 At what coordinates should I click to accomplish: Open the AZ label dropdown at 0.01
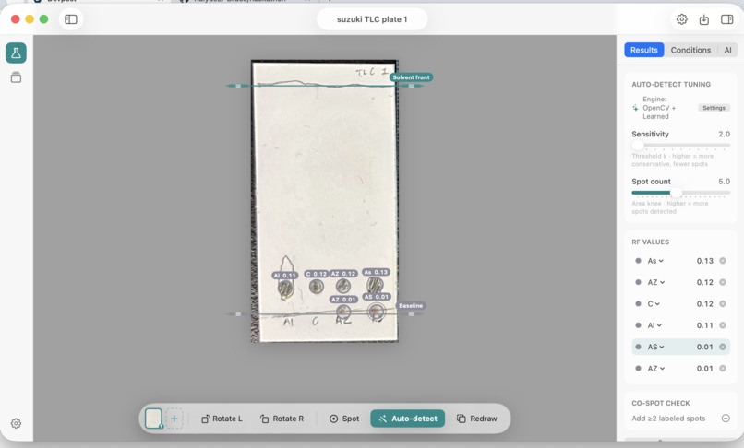point(656,369)
